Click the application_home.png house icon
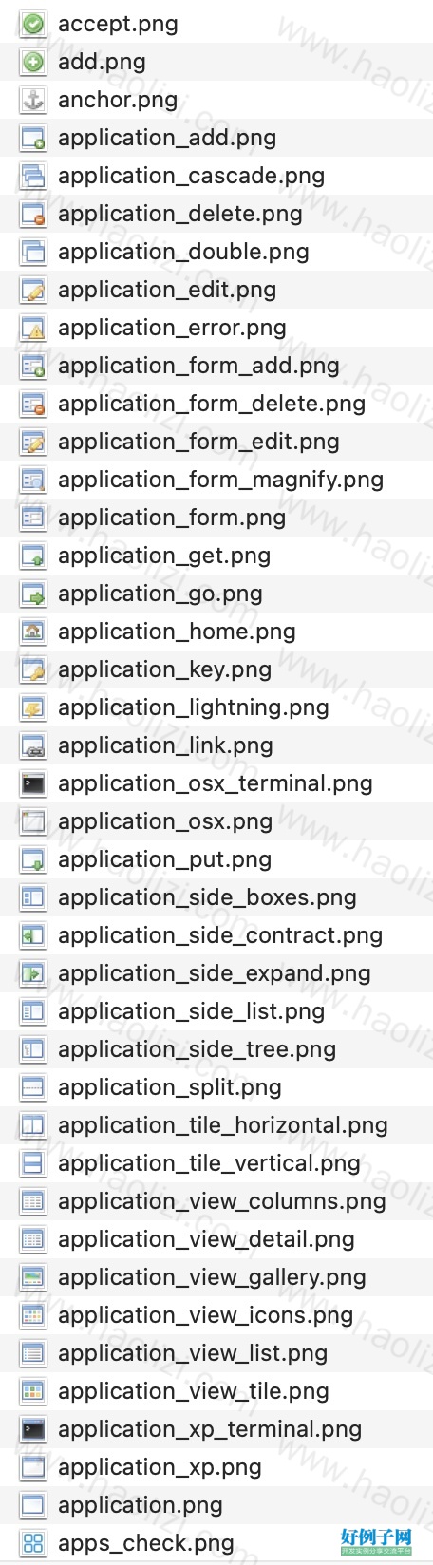This screenshot has width=433, height=1565. coord(33,632)
